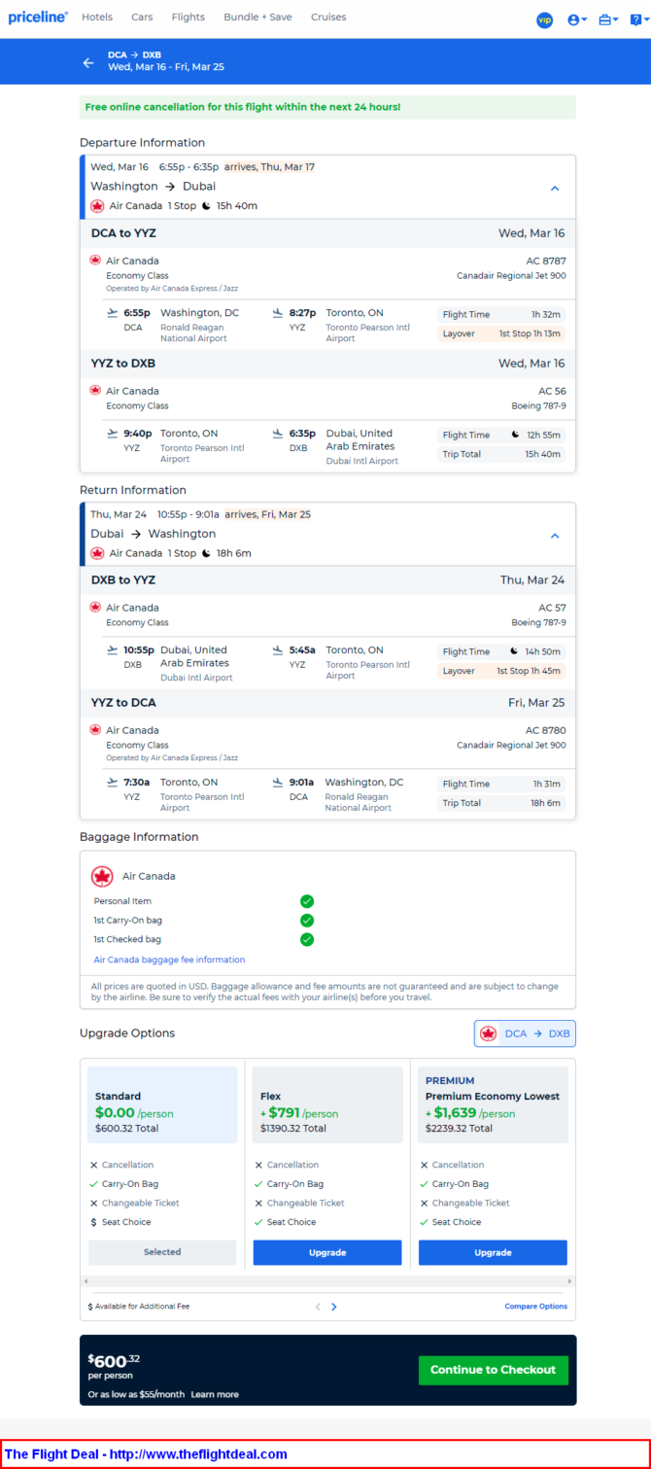
Task: Click the green check for Personal Item
Action: pos(307,901)
